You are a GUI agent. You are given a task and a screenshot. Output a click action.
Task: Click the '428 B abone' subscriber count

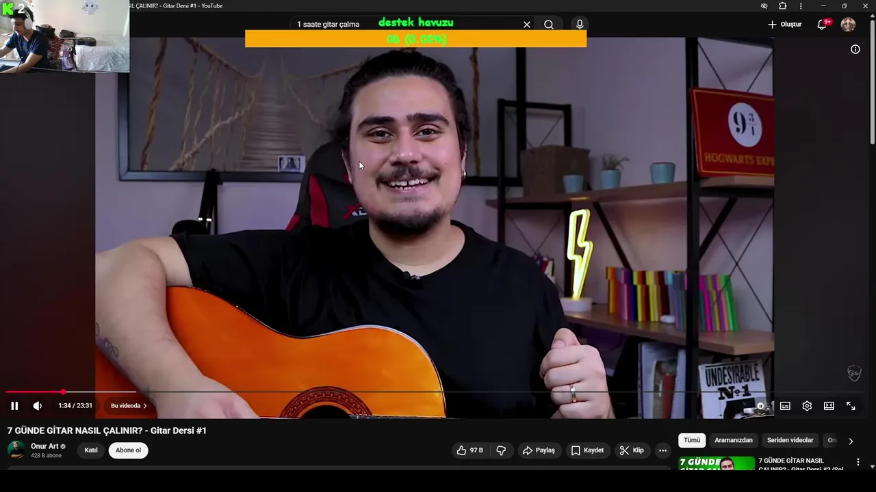tap(46, 456)
